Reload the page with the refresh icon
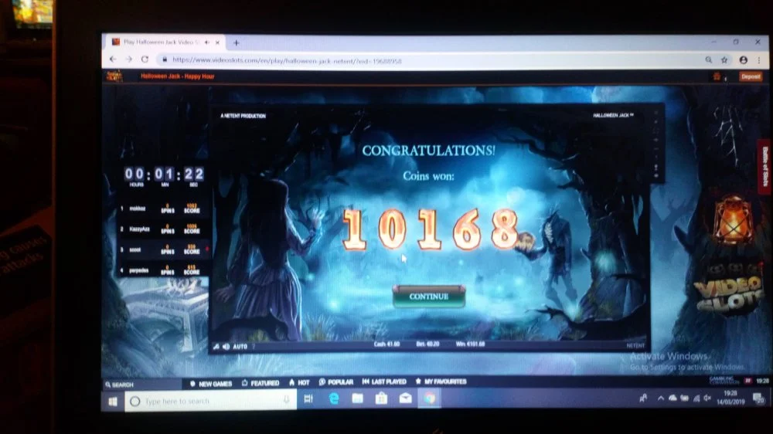This screenshot has height=434, width=773. (x=145, y=59)
